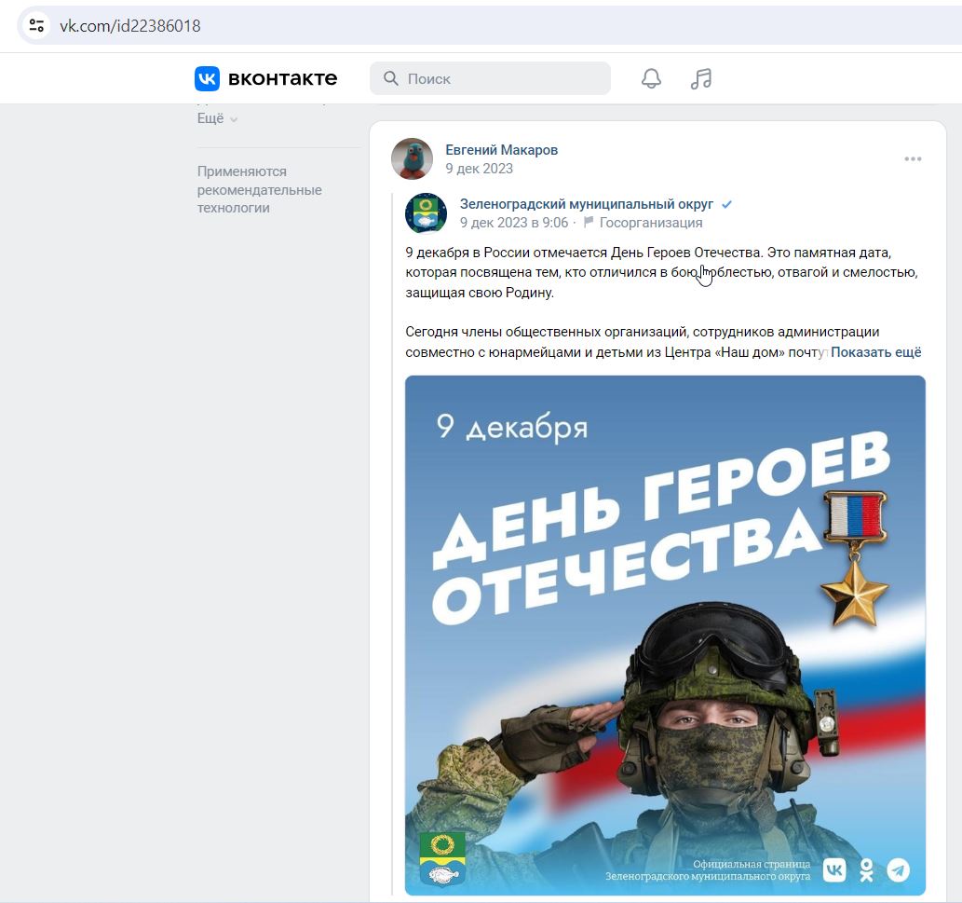The width and height of the screenshot is (962, 903).
Task: Click Применяются рекомендательные технологии link
Action: [x=259, y=190]
